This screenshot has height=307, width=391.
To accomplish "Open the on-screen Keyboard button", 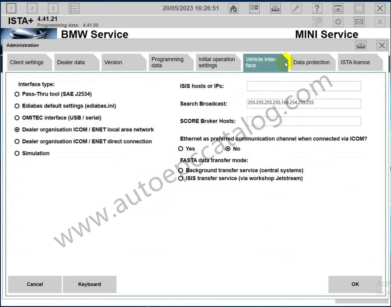I will pyautogui.click(x=90, y=284).
